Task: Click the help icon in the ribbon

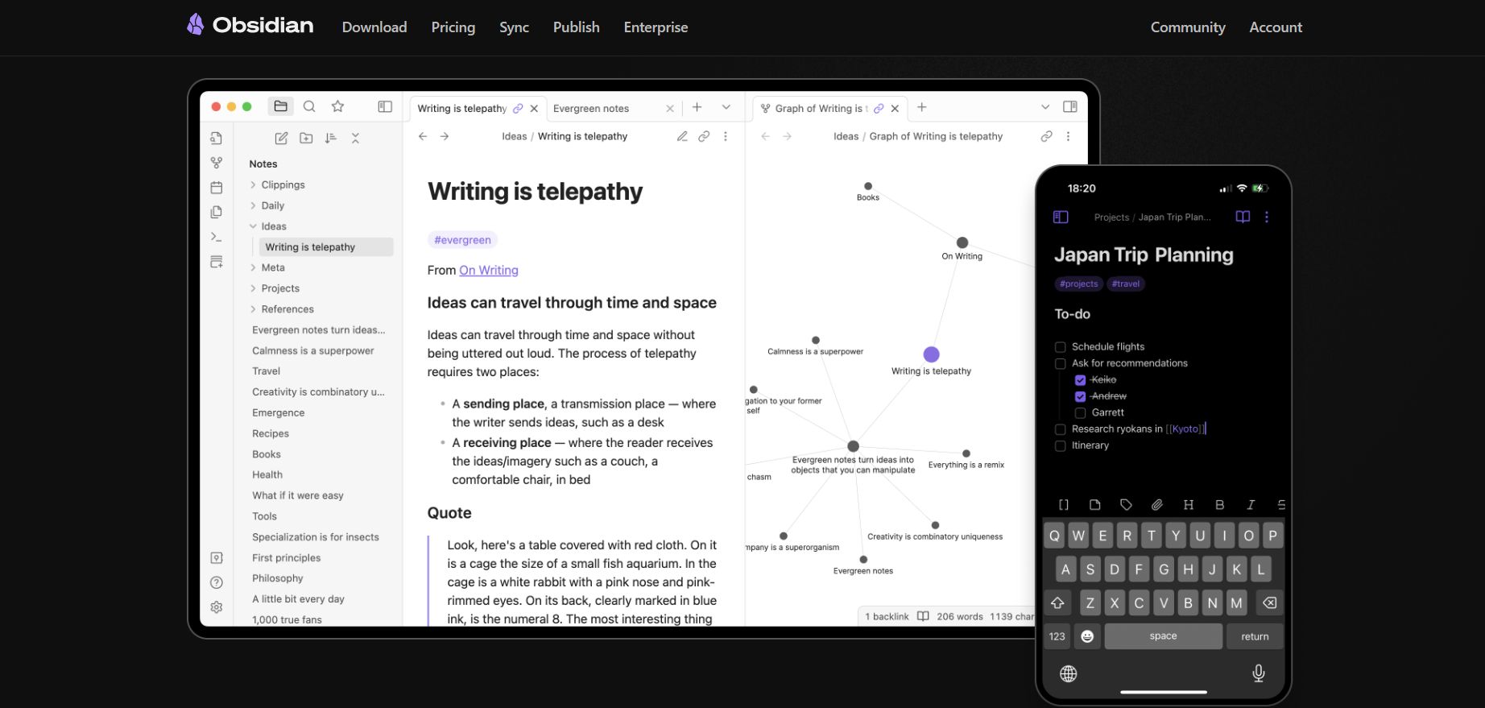Action: pos(217,582)
